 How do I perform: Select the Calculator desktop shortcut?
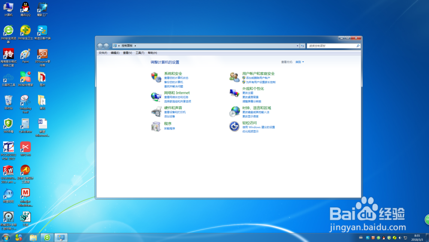coord(25,126)
